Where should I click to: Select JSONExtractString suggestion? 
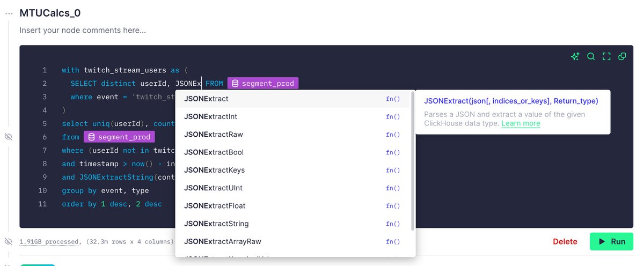coord(294,224)
